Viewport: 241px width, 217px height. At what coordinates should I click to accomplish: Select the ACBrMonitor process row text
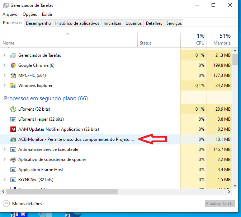coord(76,139)
